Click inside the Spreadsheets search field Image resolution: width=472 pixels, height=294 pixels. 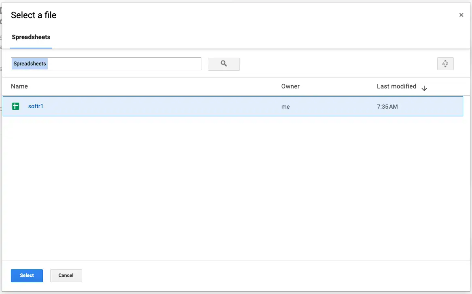tap(106, 64)
